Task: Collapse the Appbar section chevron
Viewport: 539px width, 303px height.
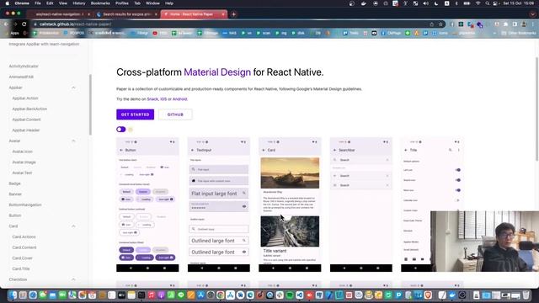Action: point(73,88)
